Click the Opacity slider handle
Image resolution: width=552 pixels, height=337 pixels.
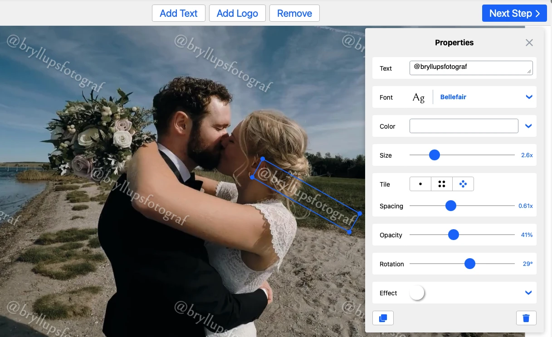[454, 235]
